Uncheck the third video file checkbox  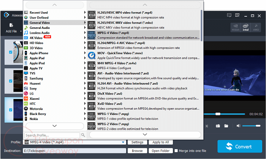point(11,110)
